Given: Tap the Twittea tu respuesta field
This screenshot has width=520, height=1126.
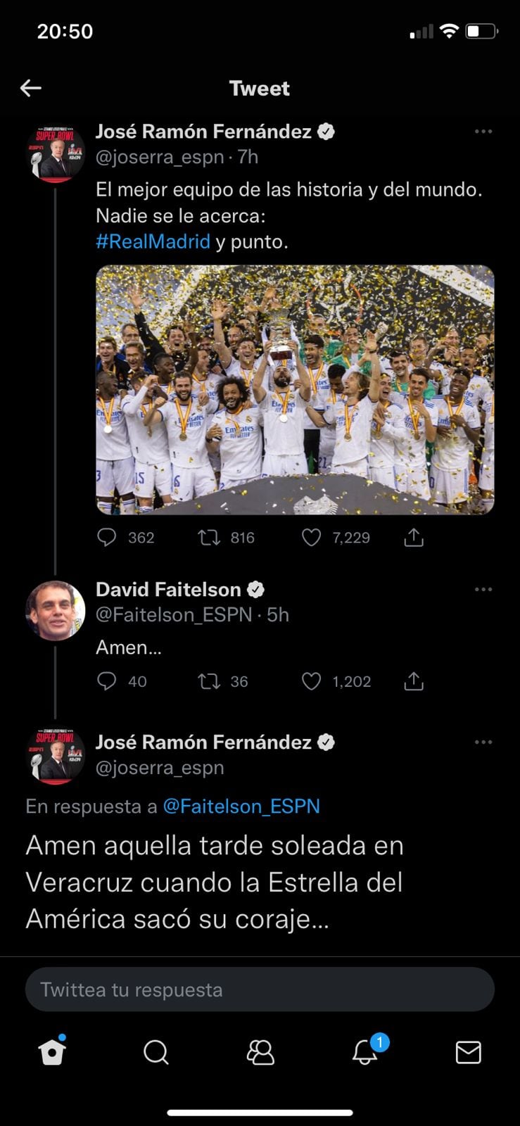Looking at the screenshot, I should (x=260, y=989).
